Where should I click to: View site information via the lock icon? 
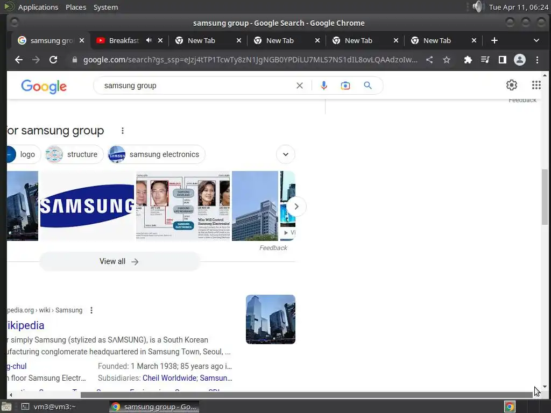pos(74,60)
